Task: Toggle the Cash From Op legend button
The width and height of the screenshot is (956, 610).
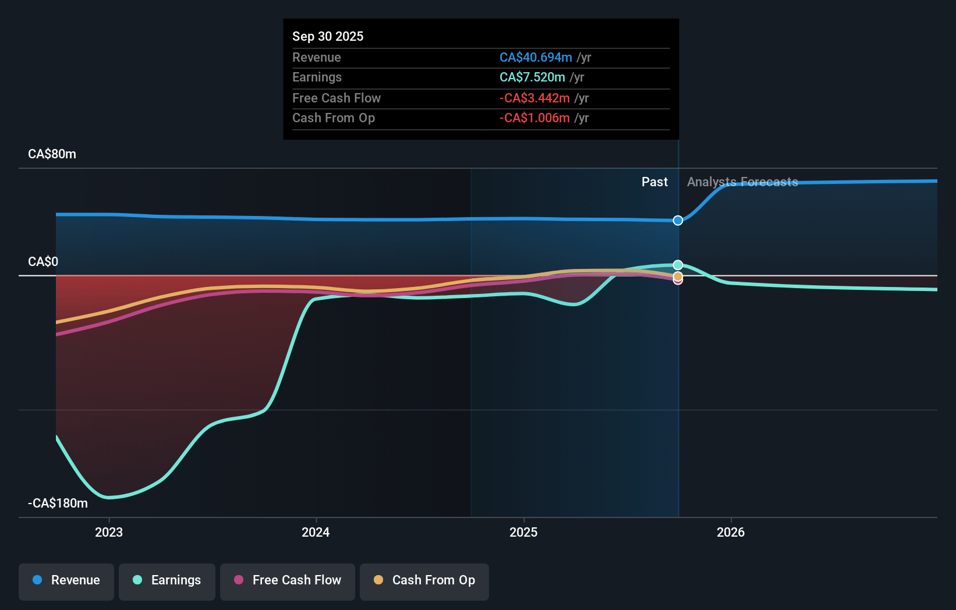Action: pos(424,581)
